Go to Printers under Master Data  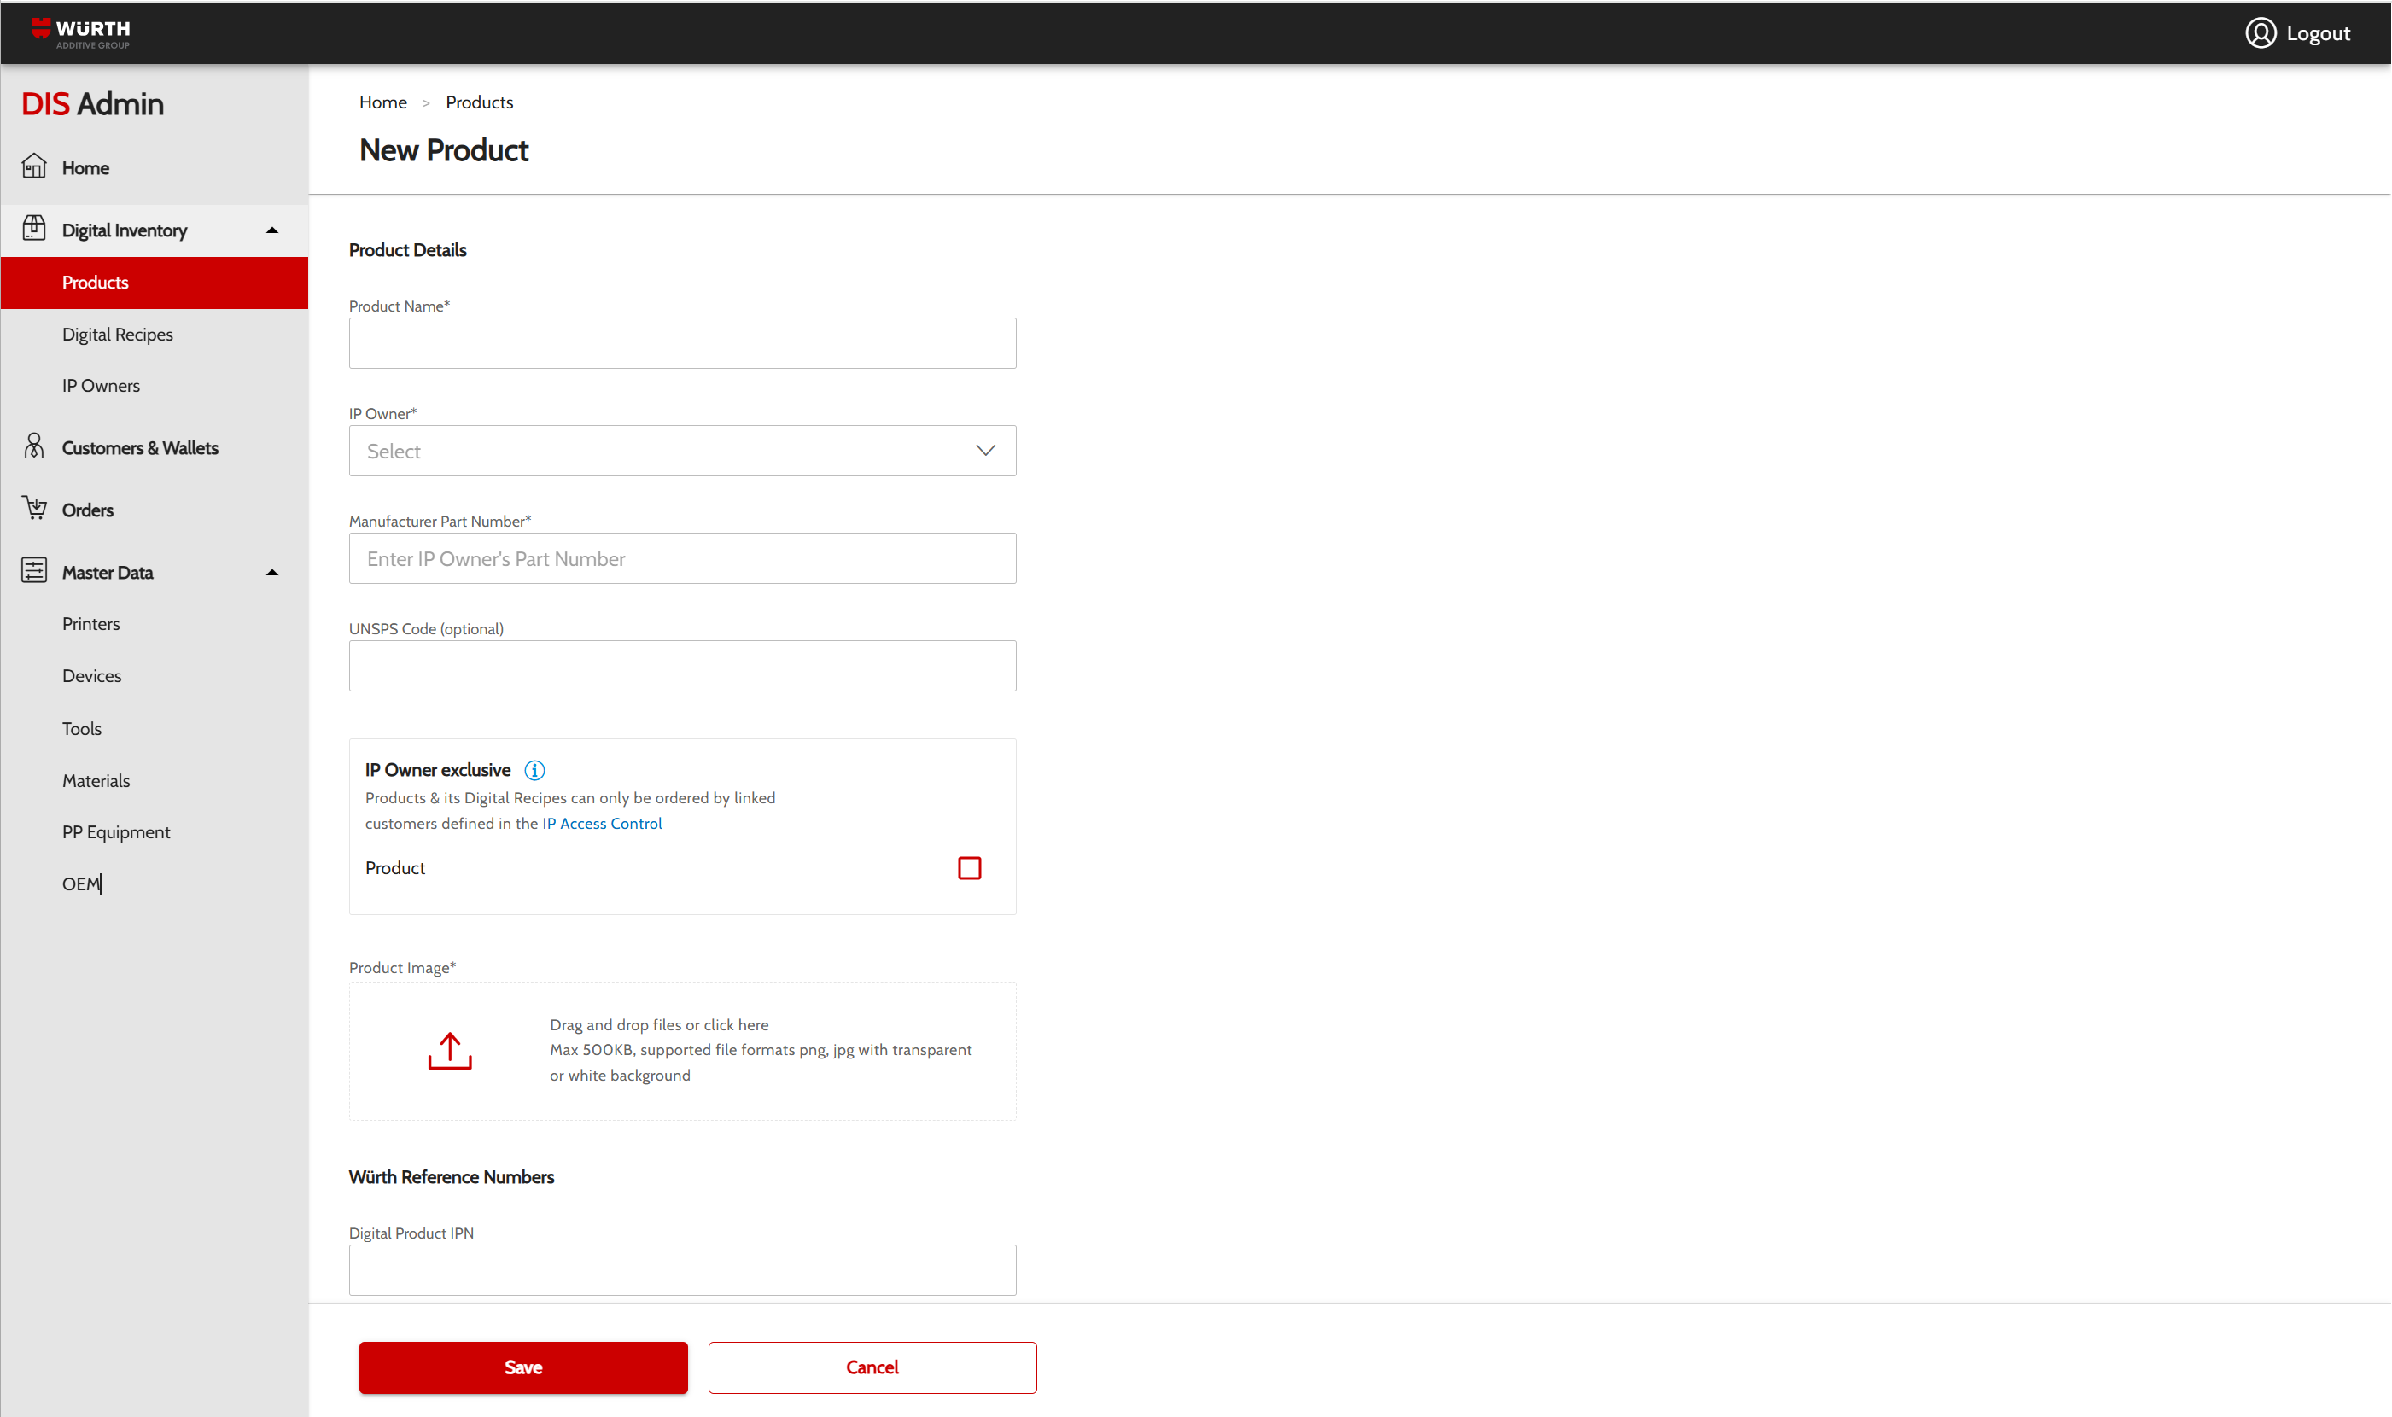[90, 623]
